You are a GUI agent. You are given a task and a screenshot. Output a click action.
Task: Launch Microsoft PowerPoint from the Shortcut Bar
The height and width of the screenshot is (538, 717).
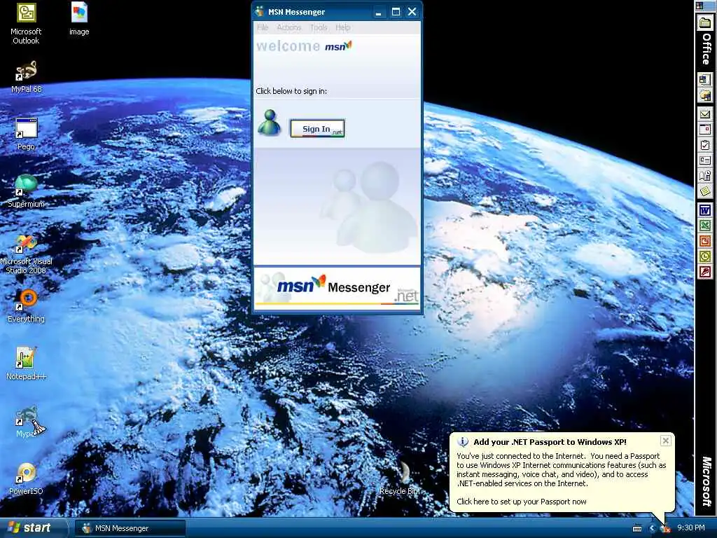tap(704, 241)
